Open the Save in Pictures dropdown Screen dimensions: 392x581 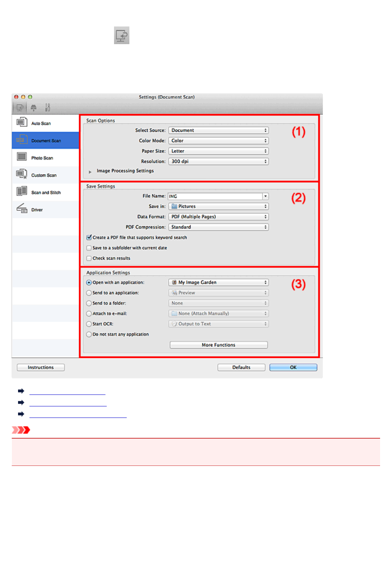218,206
